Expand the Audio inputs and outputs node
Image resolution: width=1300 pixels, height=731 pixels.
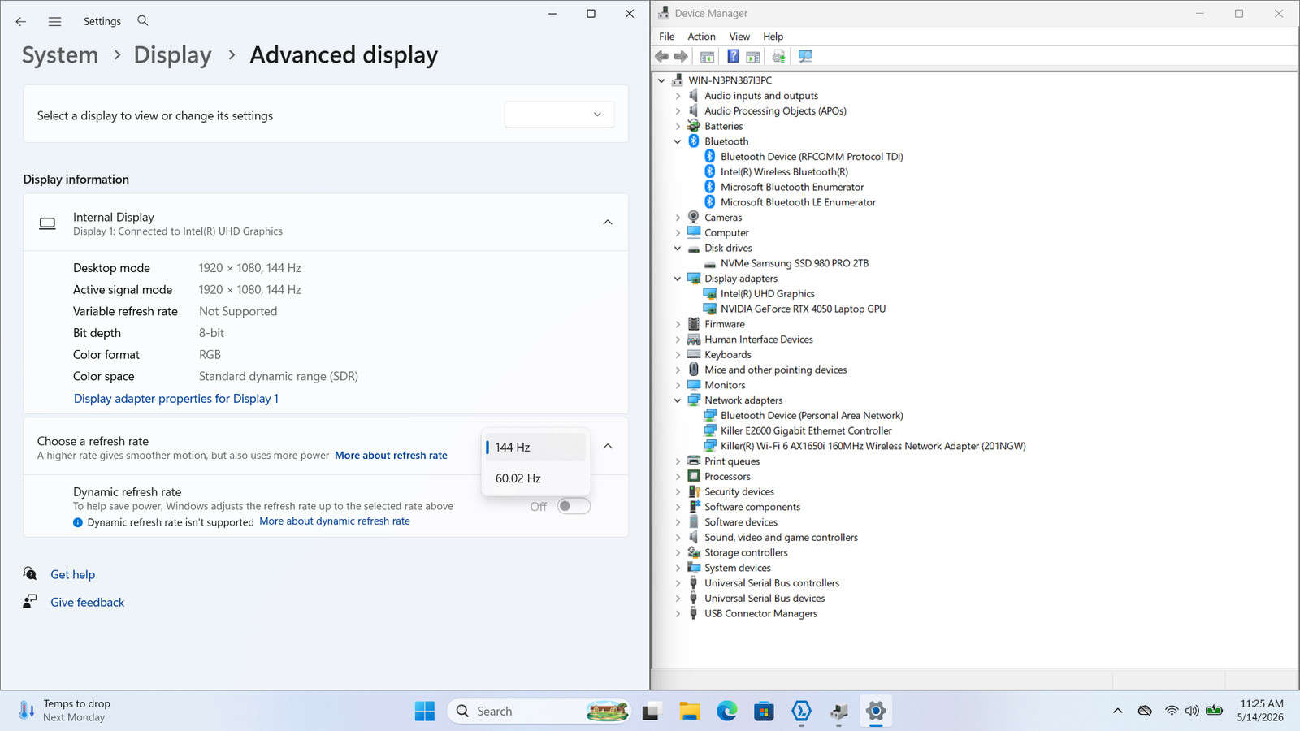[x=678, y=96]
